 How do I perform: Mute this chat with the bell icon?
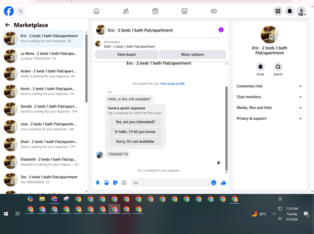261,67
